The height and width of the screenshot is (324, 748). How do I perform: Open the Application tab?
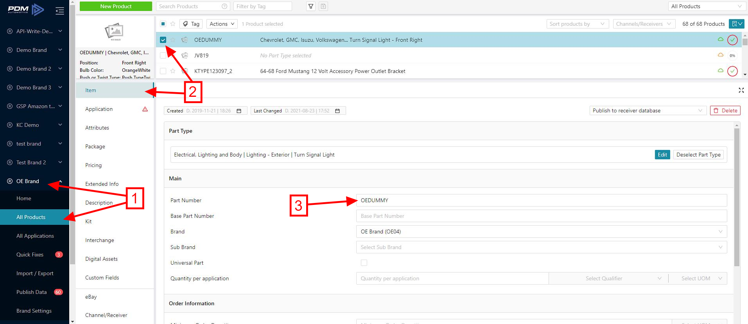115,109
